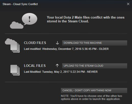This screenshot has height=104, width=132.
Task: Click the OLDER label on cloud files
Action: [x=104, y=49]
